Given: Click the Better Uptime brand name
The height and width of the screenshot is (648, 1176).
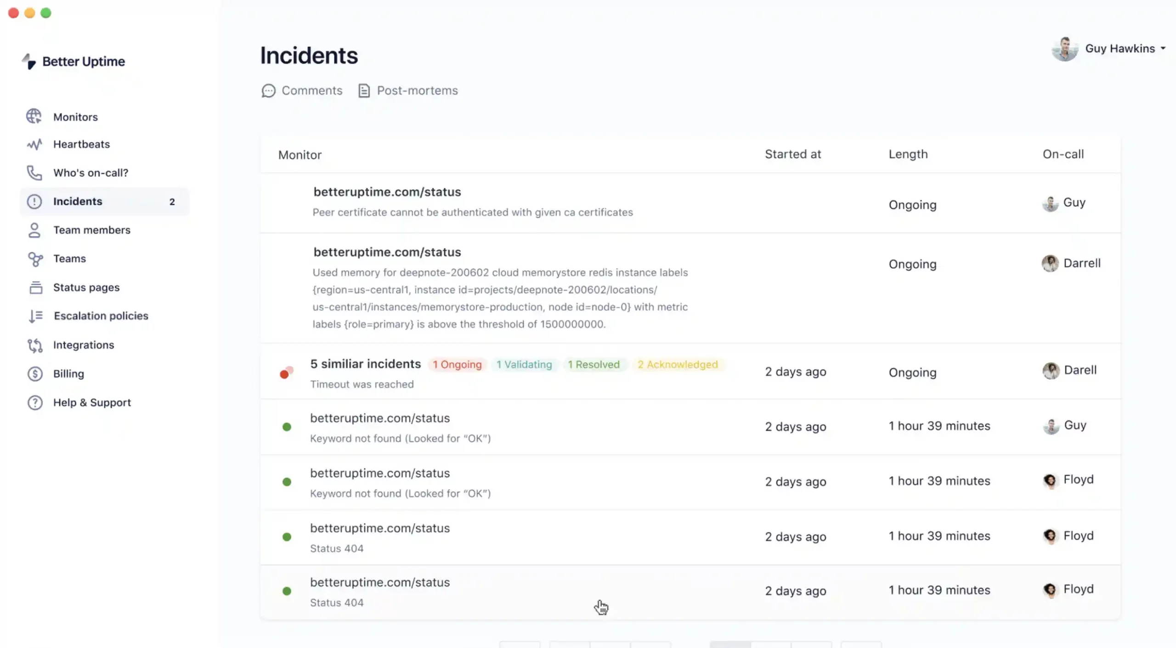Looking at the screenshot, I should [84, 62].
